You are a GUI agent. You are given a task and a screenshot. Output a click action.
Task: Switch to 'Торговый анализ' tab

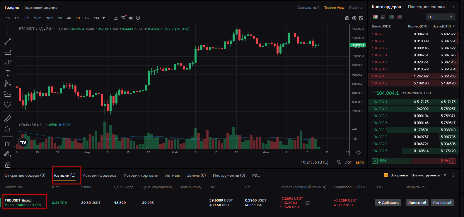[x=41, y=7]
